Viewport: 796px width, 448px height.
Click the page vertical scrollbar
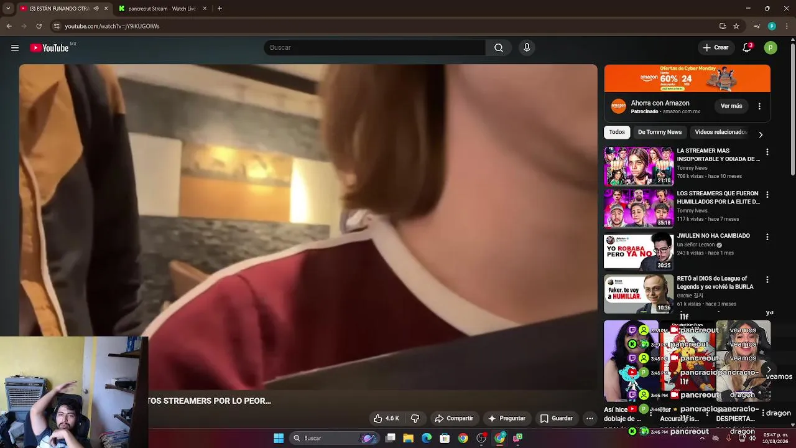(x=792, y=109)
